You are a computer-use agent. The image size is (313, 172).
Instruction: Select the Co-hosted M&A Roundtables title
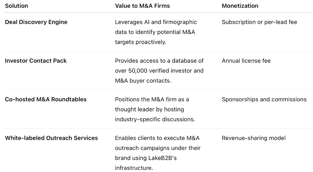[x=46, y=99]
